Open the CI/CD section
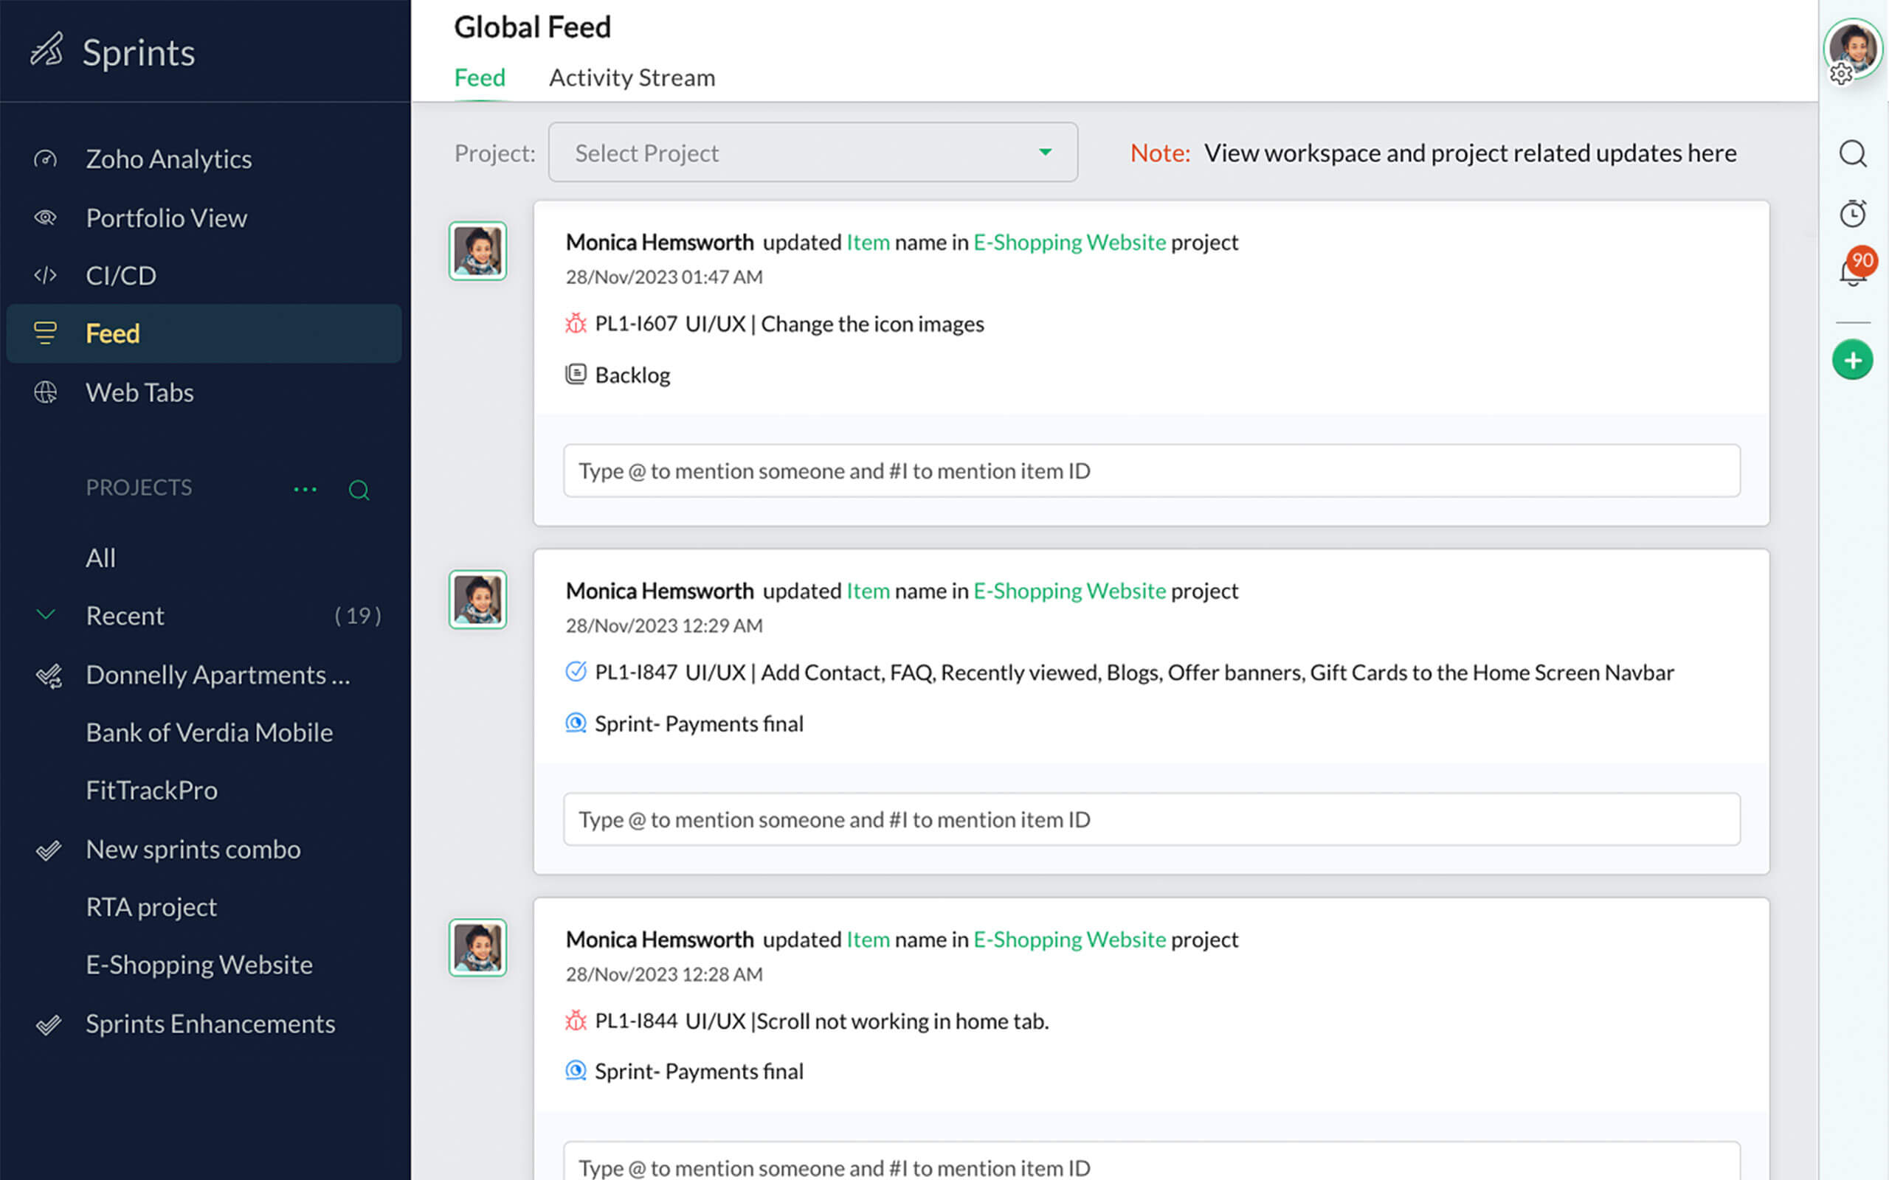This screenshot has width=1889, height=1180. pyautogui.click(x=120, y=276)
